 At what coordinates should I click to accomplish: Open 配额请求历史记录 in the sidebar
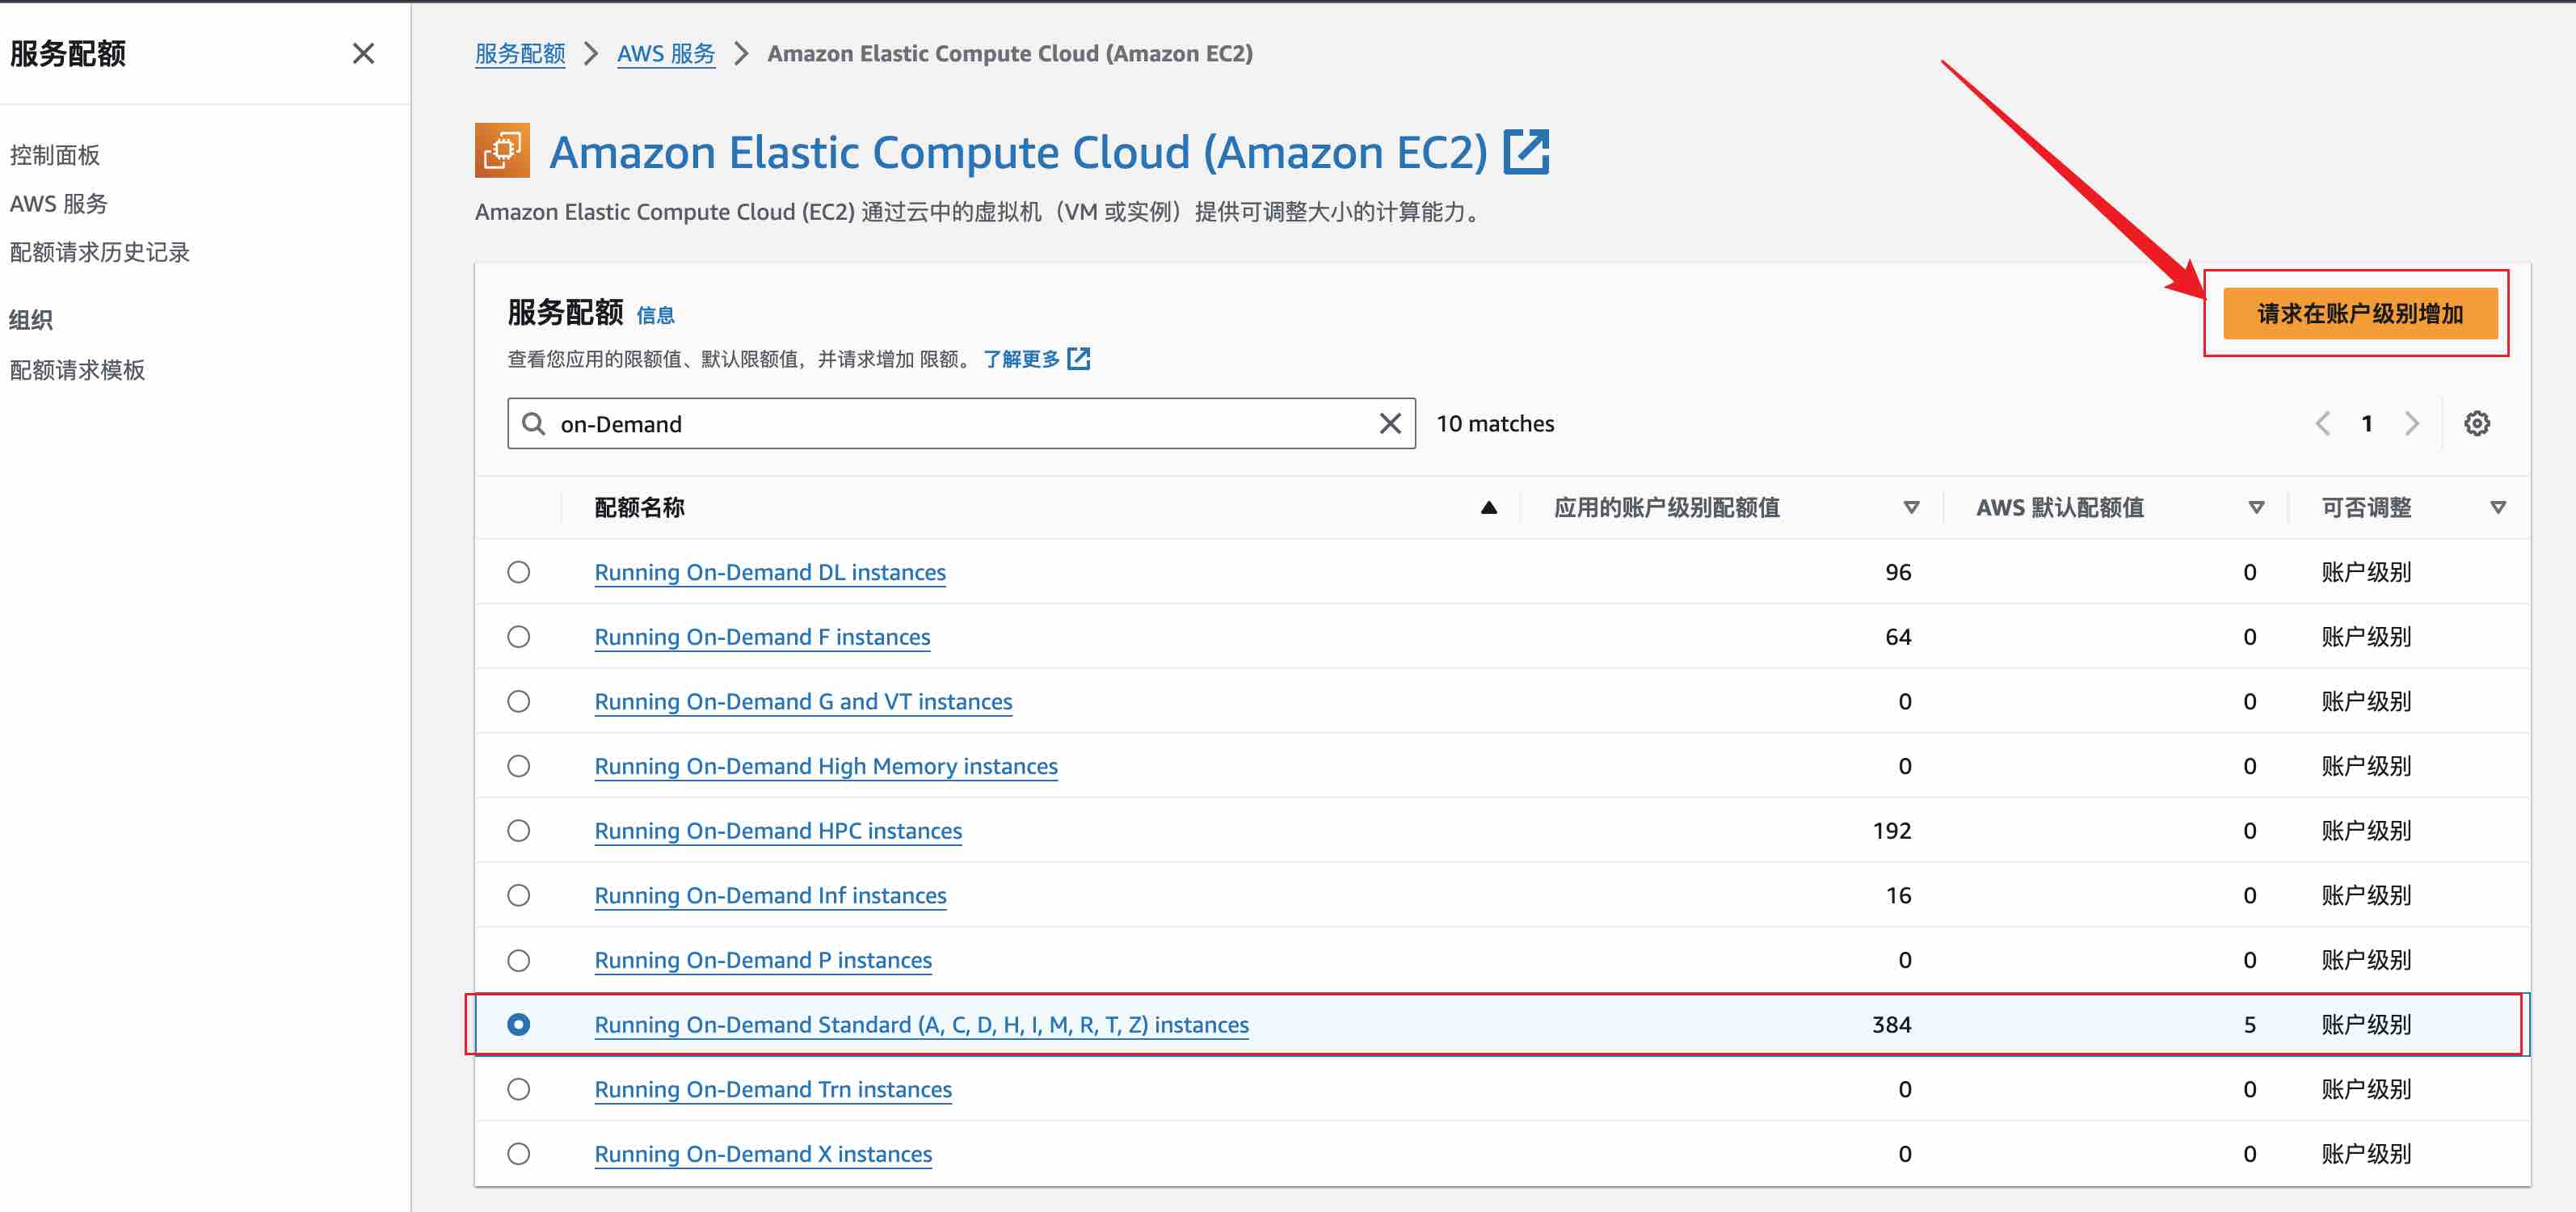point(100,252)
